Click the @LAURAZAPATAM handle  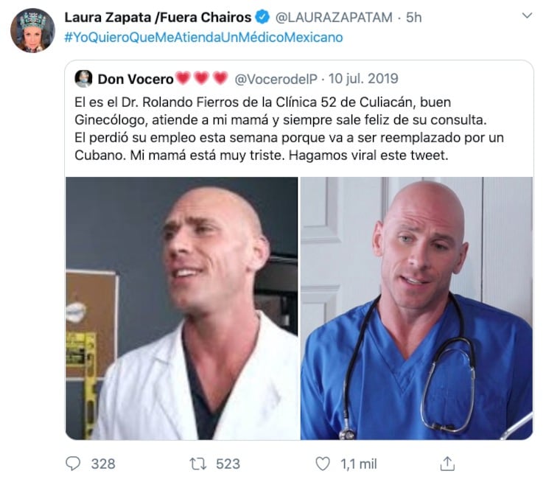(334, 18)
